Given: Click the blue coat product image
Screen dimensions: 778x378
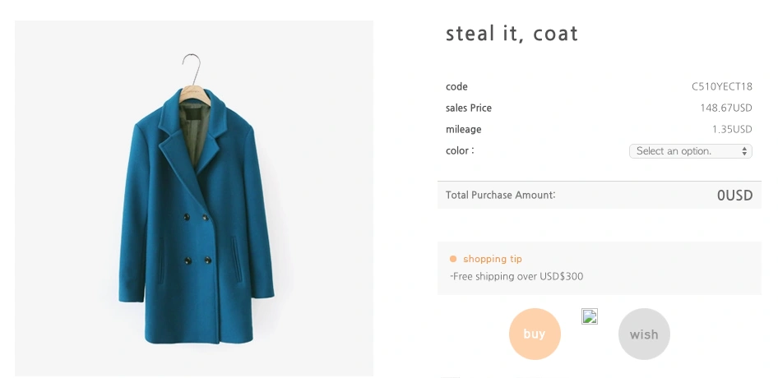Looking at the screenshot, I should pos(195,222).
